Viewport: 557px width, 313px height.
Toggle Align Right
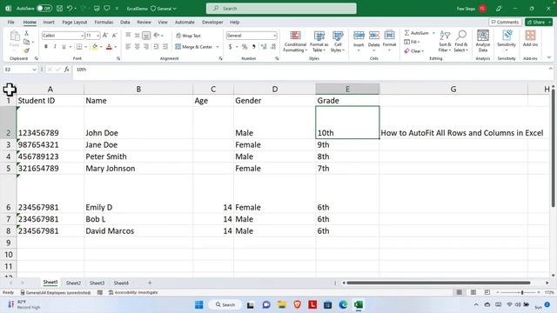pyautogui.click(x=146, y=46)
